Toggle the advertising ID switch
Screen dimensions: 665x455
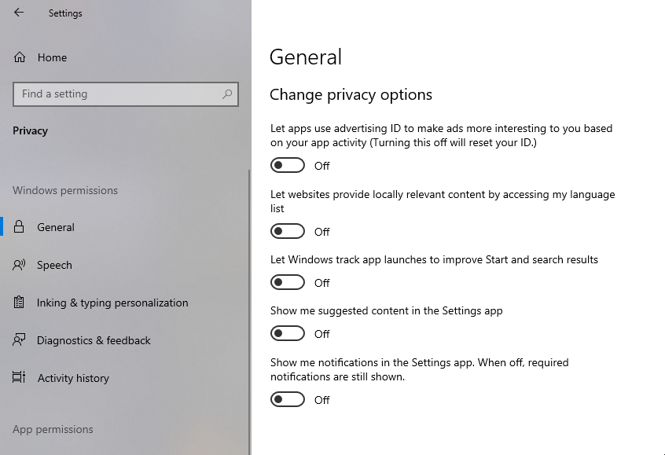pos(288,165)
